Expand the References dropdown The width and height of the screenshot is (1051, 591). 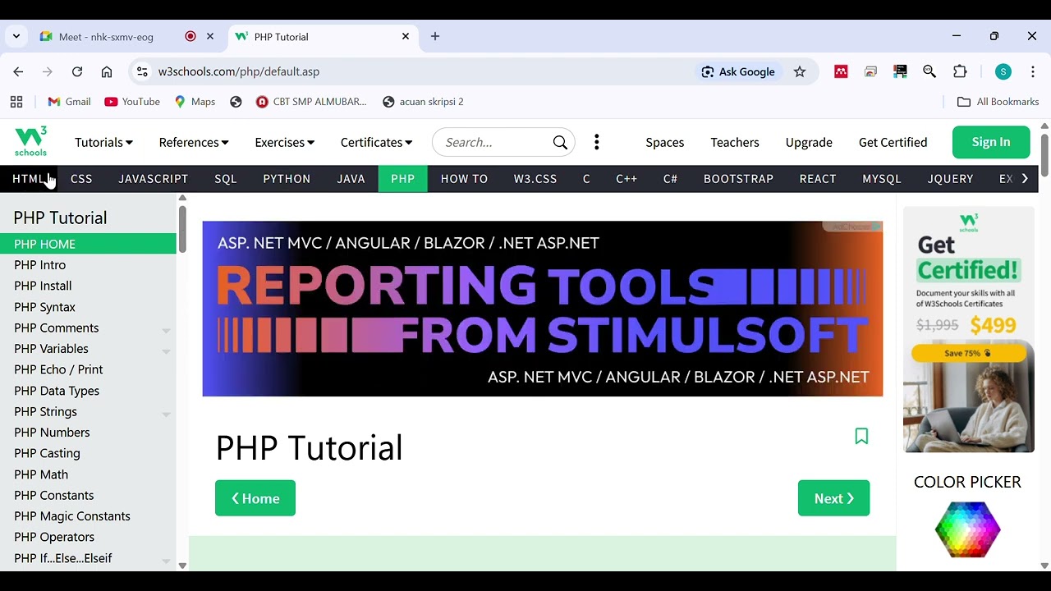tap(194, 143)
